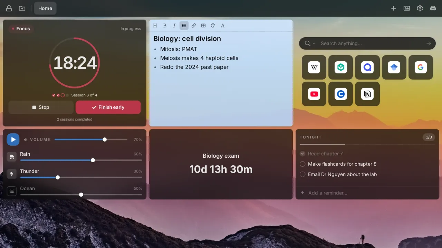
Task: Expand the search engine dropdown chevron
Action: (x=314, y=43)
